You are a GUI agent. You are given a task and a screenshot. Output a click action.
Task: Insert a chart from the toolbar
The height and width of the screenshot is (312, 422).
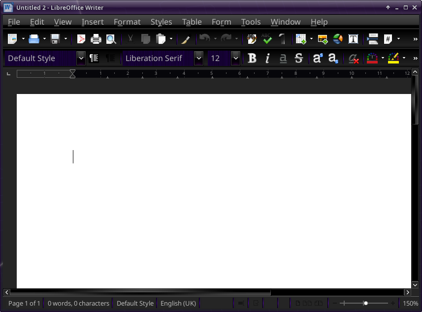click(338, 39)
